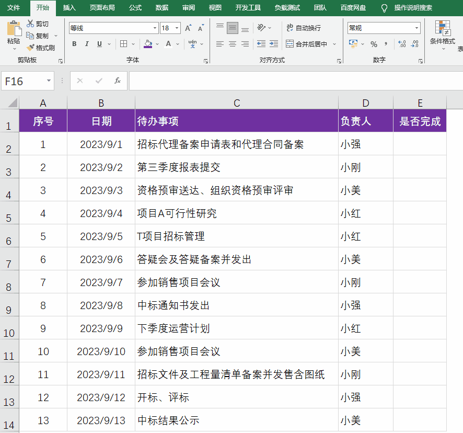Select column C header
463x433 pixels.
pos(237,103)
